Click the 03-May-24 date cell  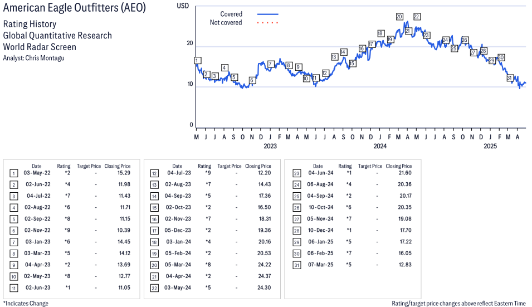[x=178, y=287]
